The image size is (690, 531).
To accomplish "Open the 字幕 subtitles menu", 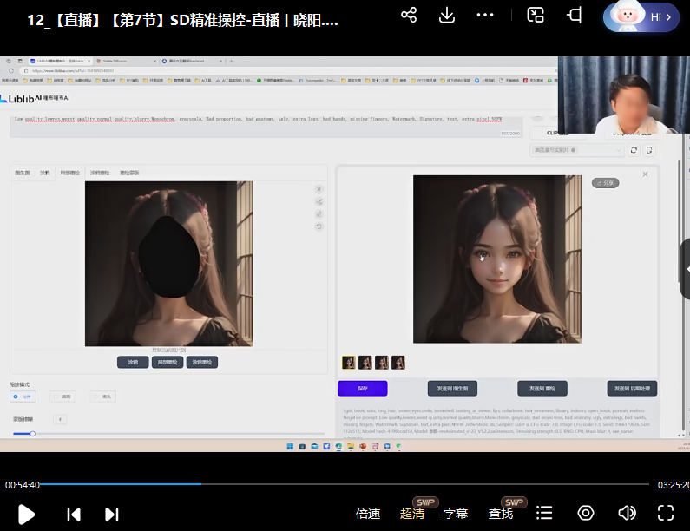I will [x=456, y=514].
